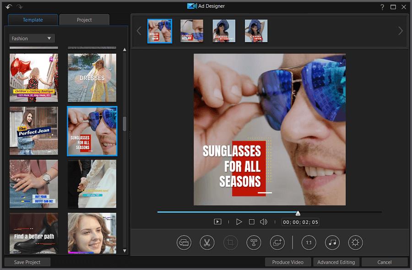Image resolution: width=412 pixels, height=270 pixels.
Task: Open the 1:1 aspect ratio option
Action: (x=309, y=242)
